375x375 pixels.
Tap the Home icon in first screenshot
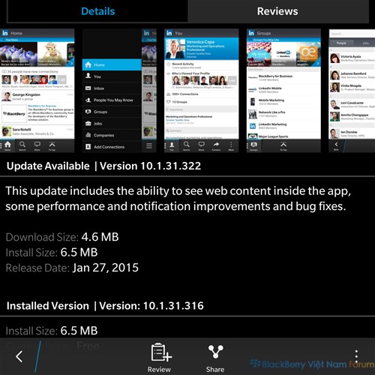[7, 145]
